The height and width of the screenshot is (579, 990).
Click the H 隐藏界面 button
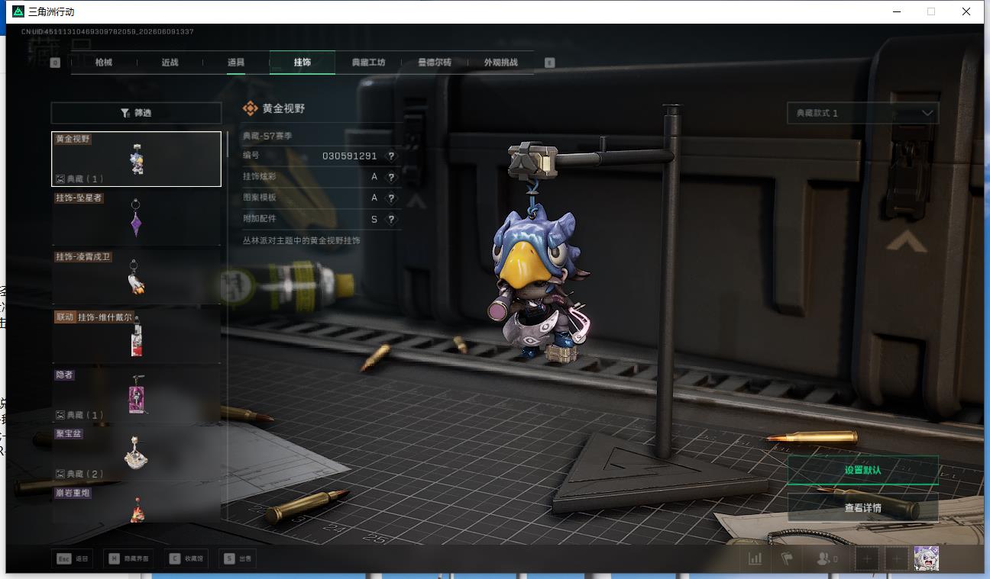click(130, 559)
